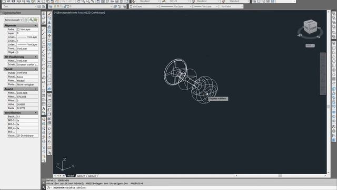Select the Rectangle draw tool
Viewport: 337px width, 190px height.
point(44,47)
